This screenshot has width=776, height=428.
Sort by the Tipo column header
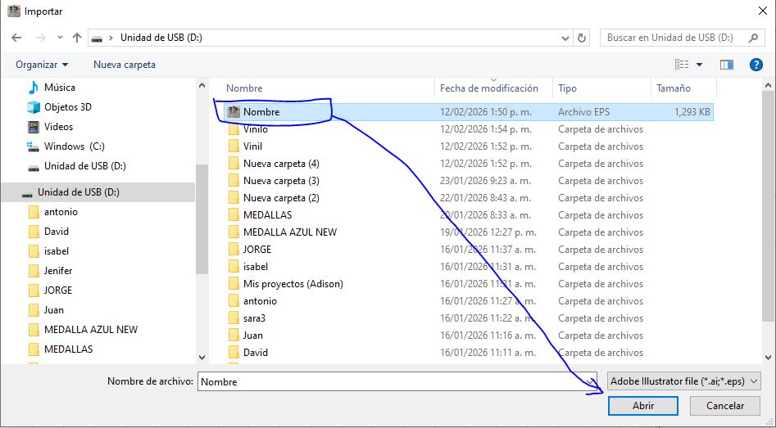coord(567,88)
